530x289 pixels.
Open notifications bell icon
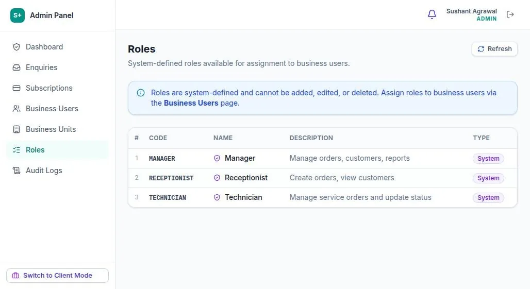[x=432, y=14]
